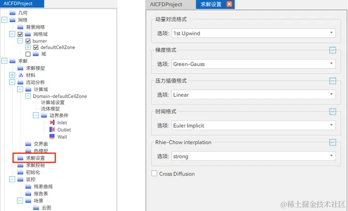Collapse the 流动分析 tree node
Screen dimensions: 348x211
pos(12,82)
